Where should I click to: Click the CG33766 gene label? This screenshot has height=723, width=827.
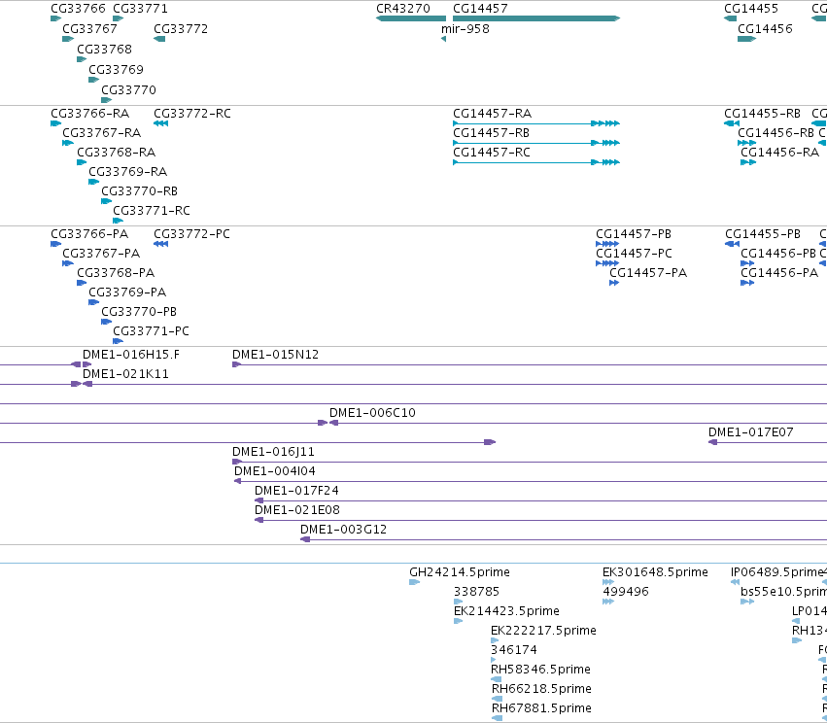coord(78,9)
